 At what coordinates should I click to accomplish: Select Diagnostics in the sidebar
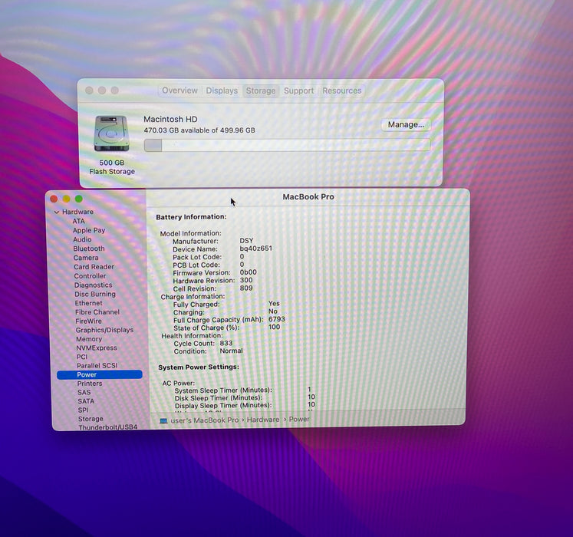(x=93, y=285)
